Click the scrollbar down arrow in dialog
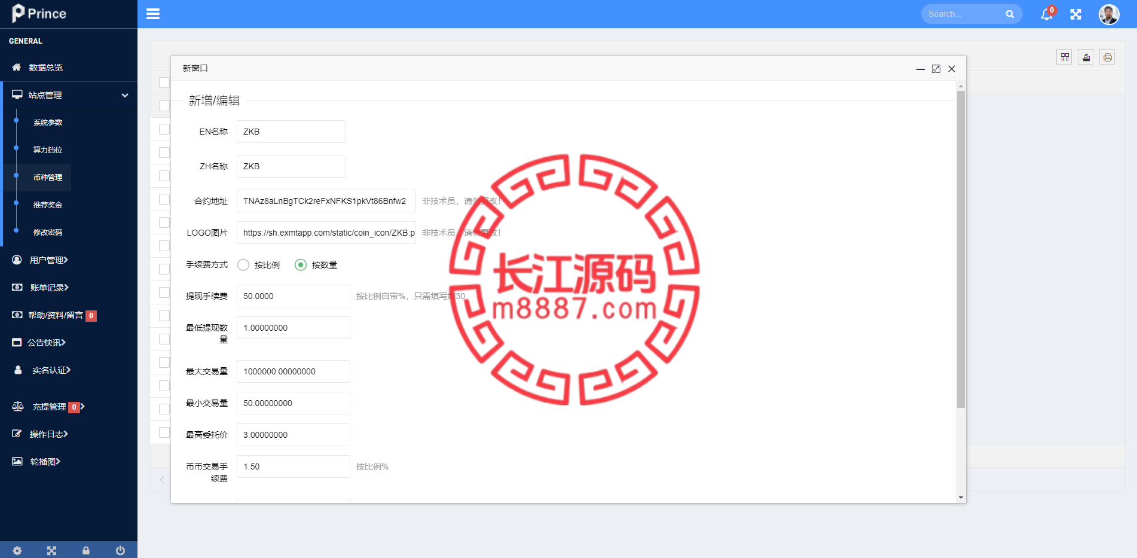This screenshot has width=1137, height=558. (x=961, y=498)
